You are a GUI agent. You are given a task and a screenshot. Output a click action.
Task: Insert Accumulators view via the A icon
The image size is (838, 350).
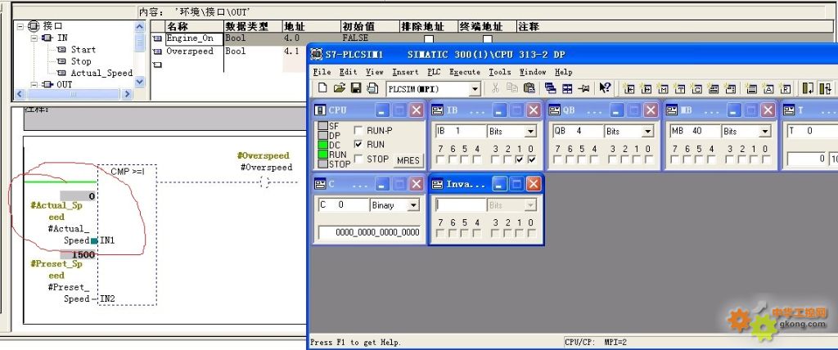tap(768, 88)
